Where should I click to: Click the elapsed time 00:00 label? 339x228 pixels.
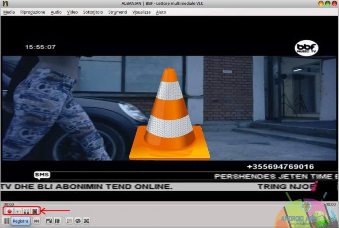(9, 204)
